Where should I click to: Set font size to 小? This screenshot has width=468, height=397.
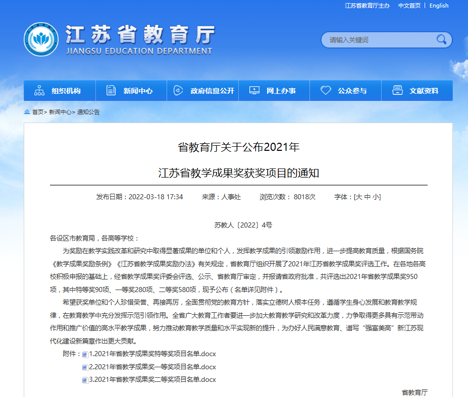(x=376, y=197)
